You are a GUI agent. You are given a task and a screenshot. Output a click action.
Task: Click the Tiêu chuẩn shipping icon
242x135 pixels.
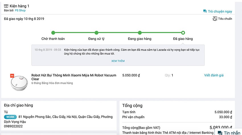tap(215, 19)
